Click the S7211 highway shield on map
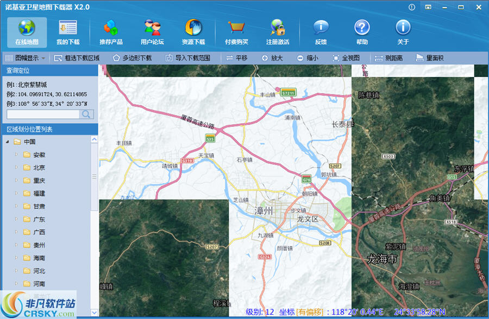Viewport: 489px width, 319px height. [x=288, y=93]
